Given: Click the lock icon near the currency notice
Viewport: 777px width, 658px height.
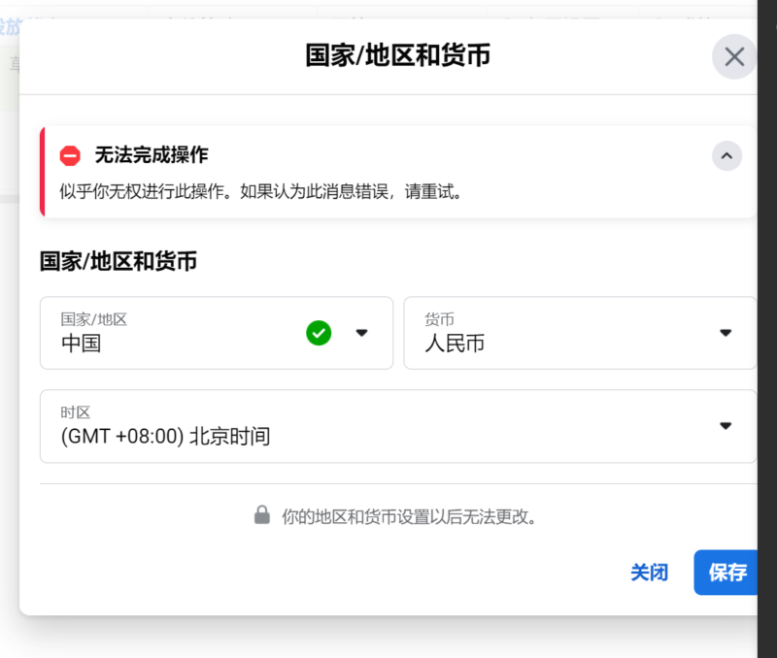Looking at the screenshot, I should click(x=260, y=516).
